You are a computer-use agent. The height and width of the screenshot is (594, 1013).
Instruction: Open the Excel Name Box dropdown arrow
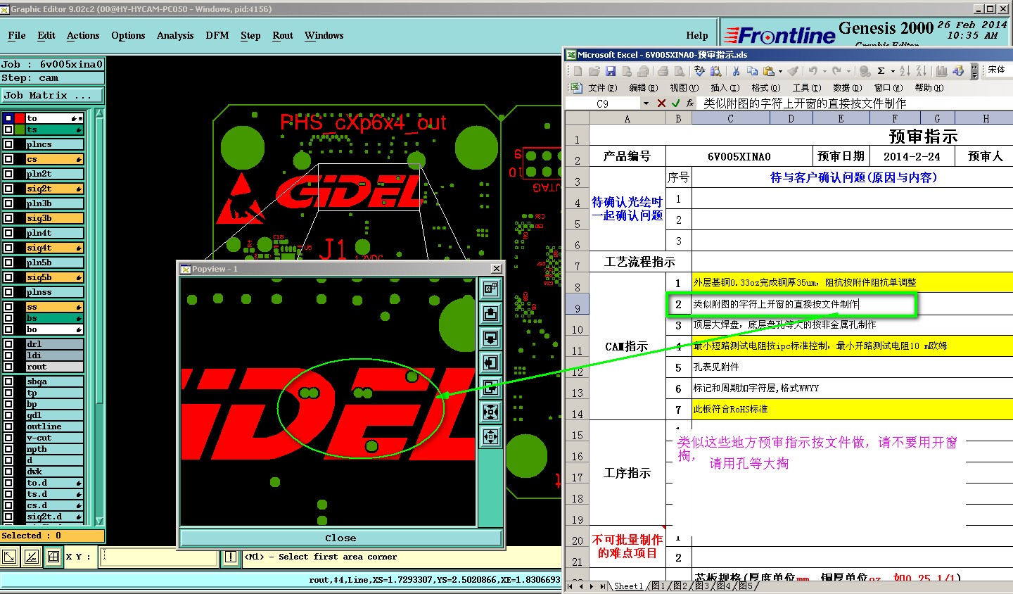tap(646, 103)
